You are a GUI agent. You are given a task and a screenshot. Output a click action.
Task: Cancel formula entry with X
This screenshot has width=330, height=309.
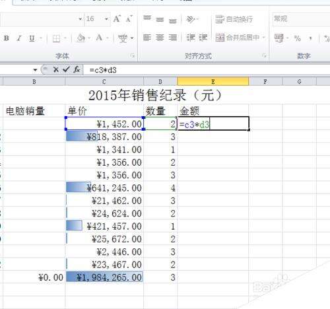tap(56, 70)
